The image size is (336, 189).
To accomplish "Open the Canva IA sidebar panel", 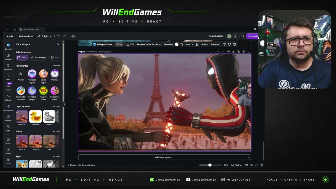I will pyautogui.click(x=8, y=46).
